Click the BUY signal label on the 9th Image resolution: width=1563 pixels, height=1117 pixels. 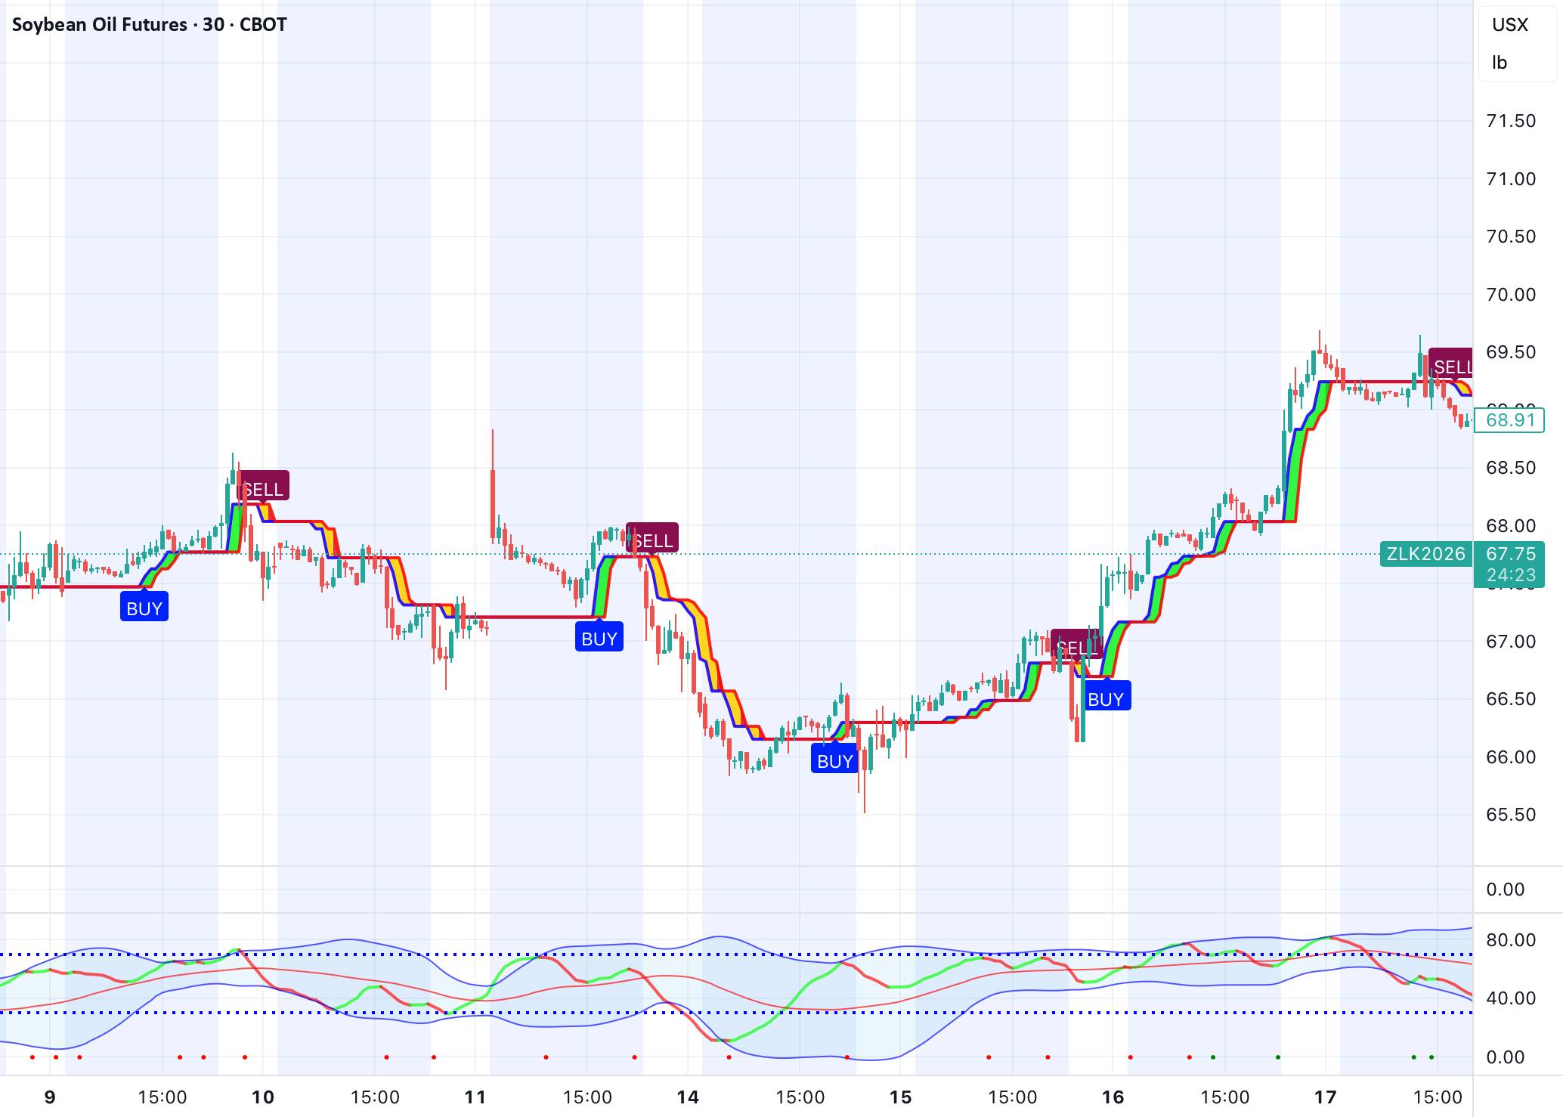coord(144,608)
